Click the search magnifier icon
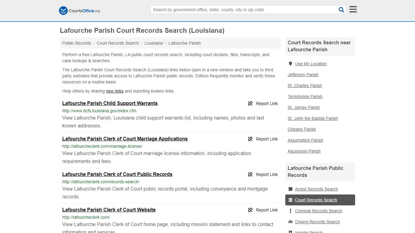The image size is (415, 233). [341, 10]
